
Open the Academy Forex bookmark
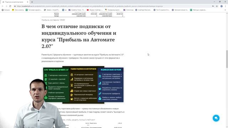tap(77, 10)
